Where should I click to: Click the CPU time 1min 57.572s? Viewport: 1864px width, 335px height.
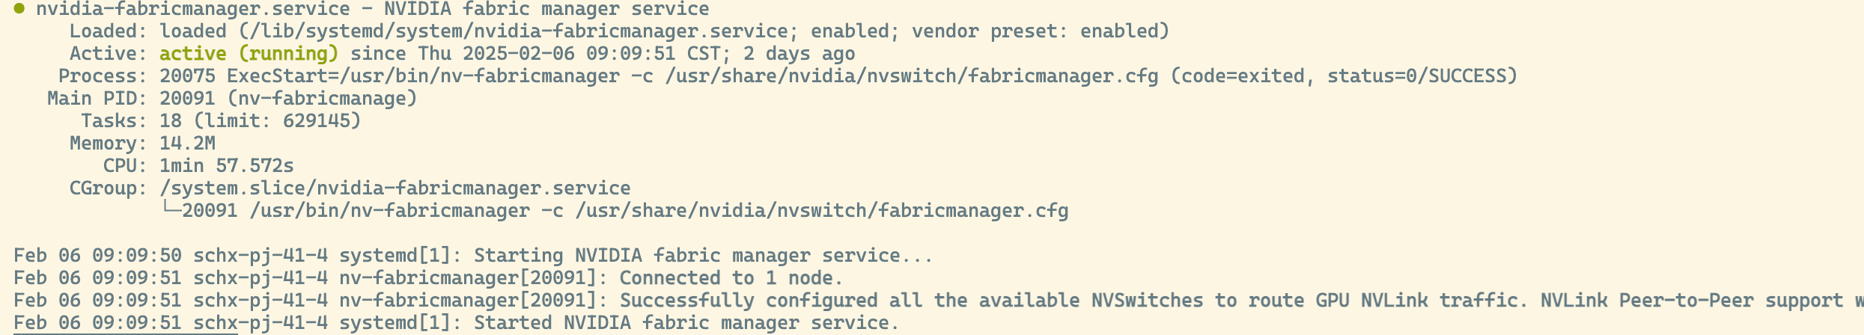pyautogui.click(x=226, y=166)
